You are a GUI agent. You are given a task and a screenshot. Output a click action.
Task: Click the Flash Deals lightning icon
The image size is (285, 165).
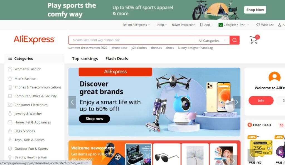point(250,125)
